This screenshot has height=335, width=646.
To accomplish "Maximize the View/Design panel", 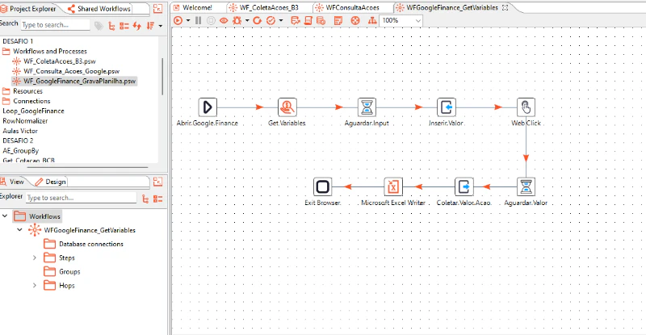I will coord(157,182).
